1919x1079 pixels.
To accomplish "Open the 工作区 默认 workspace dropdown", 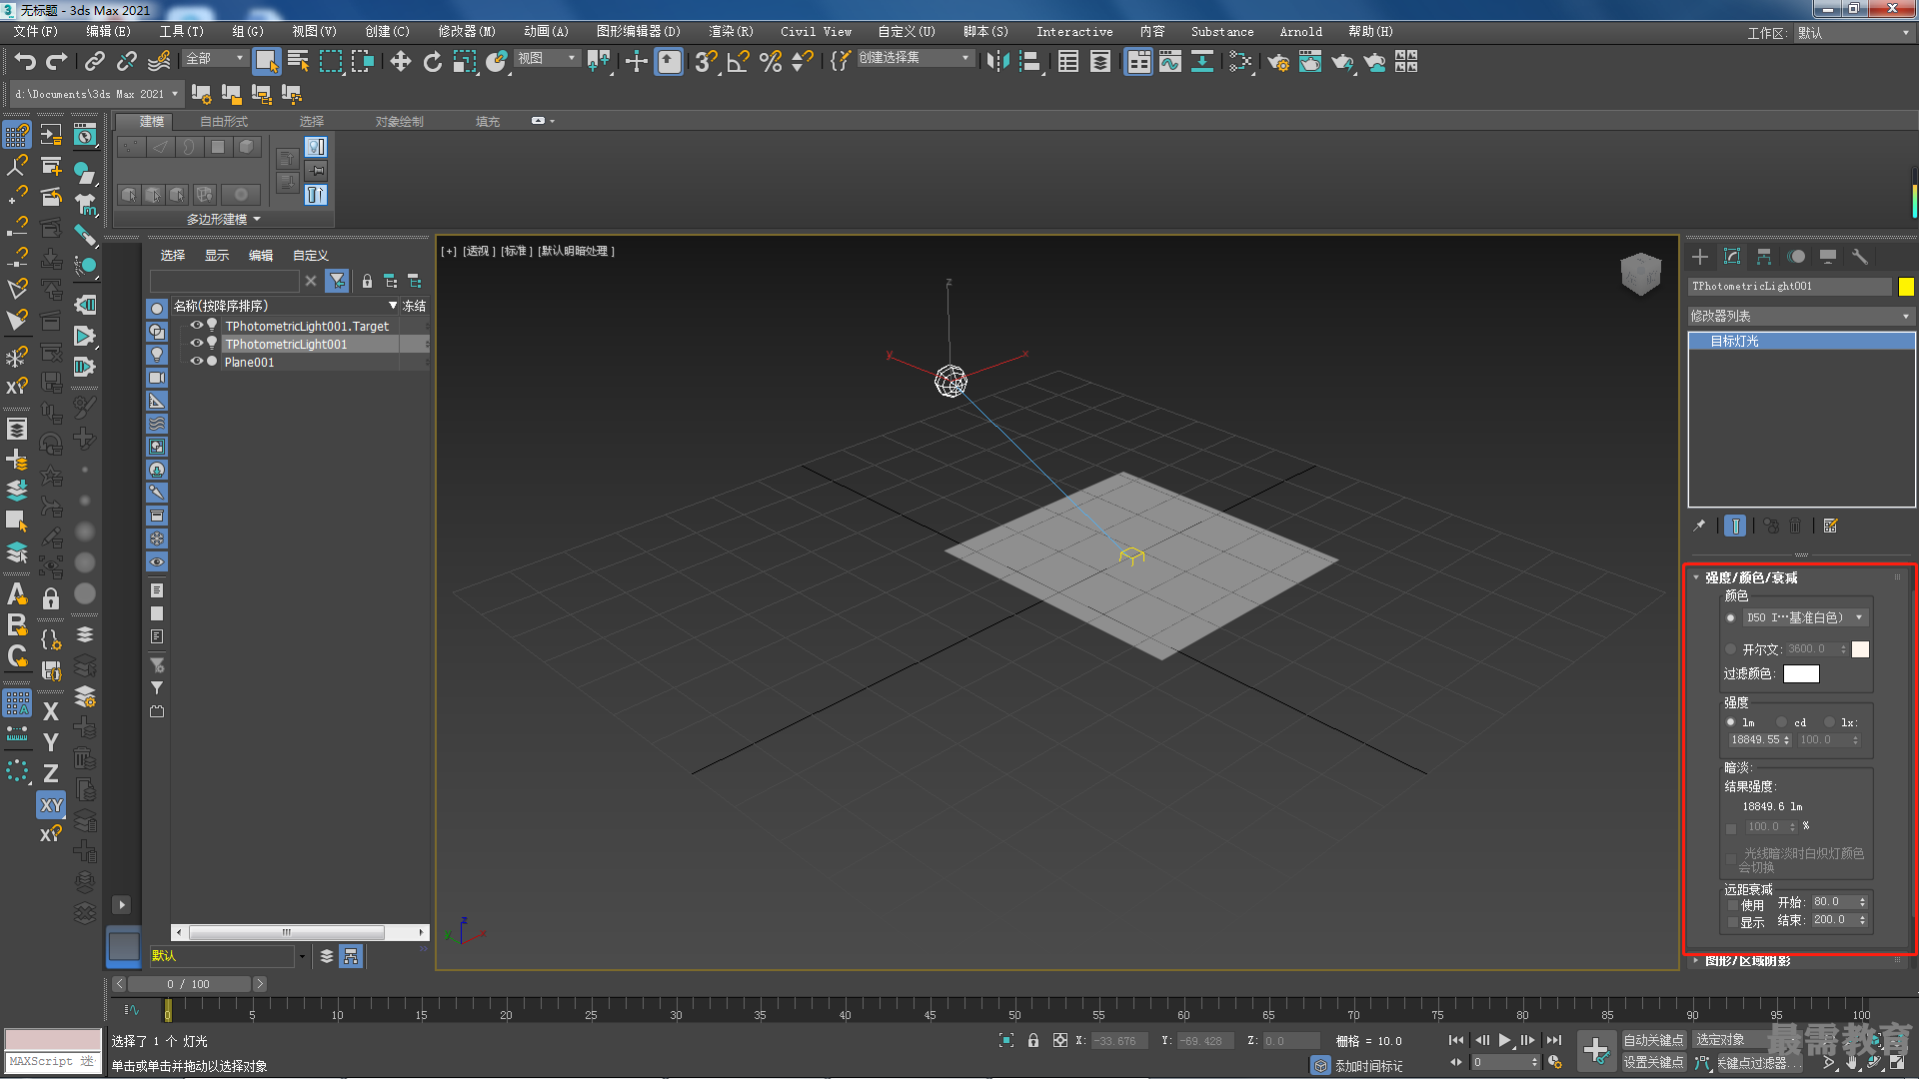I will 1852,33.
